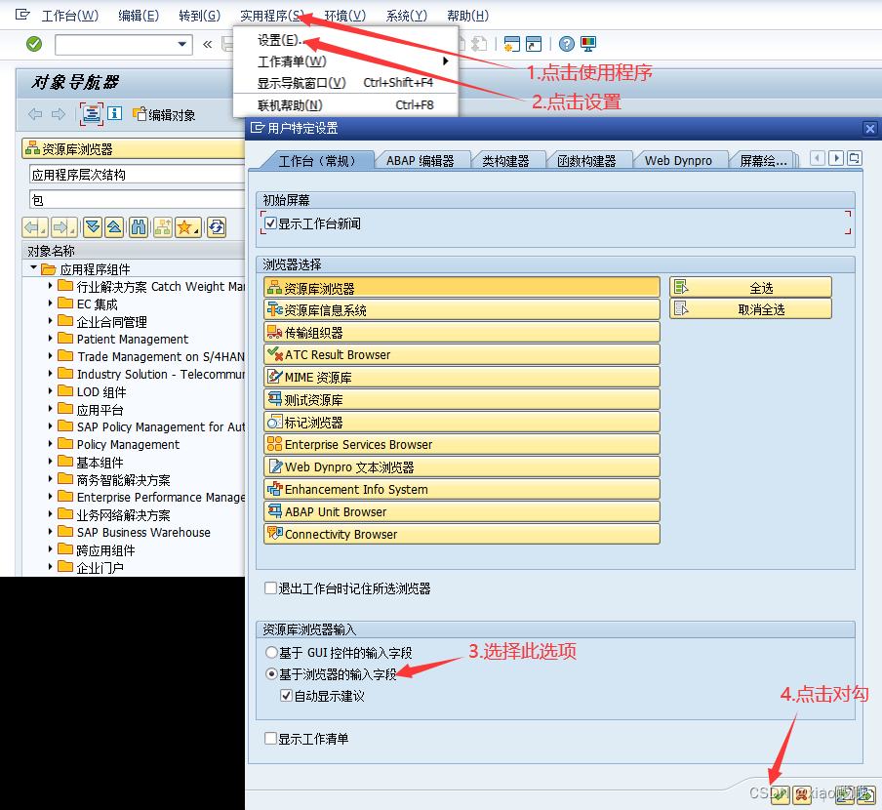Image resolution: width=882 pixels, height=810 pixels.
Task: Click the favorites star icon
Action: (x=187, y=227)
